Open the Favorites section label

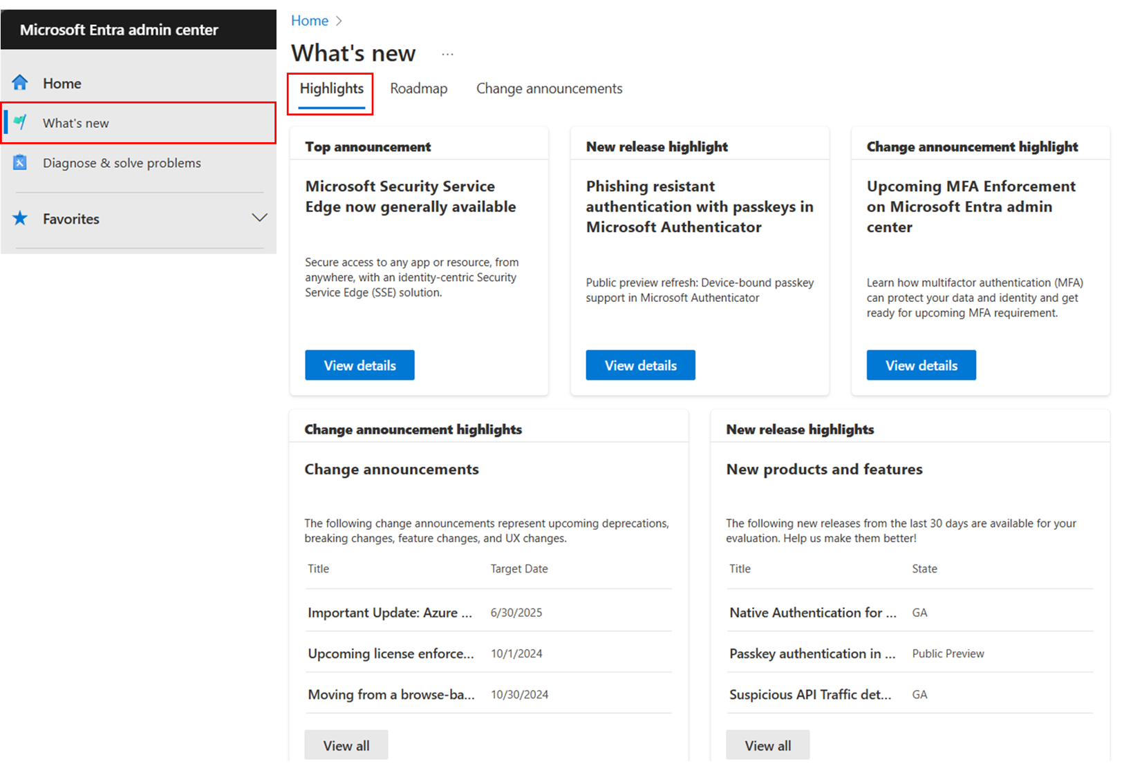click(71, 219)
